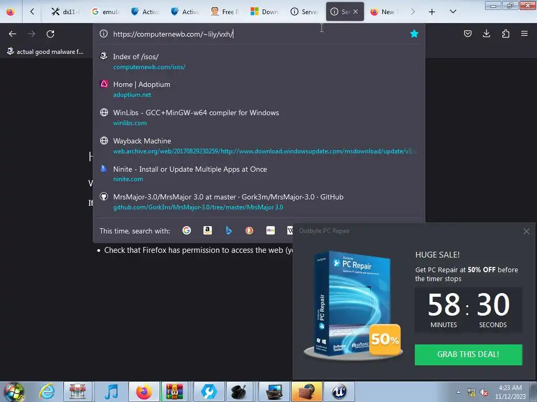Switch to the dx11 tab

click(66, 12)
